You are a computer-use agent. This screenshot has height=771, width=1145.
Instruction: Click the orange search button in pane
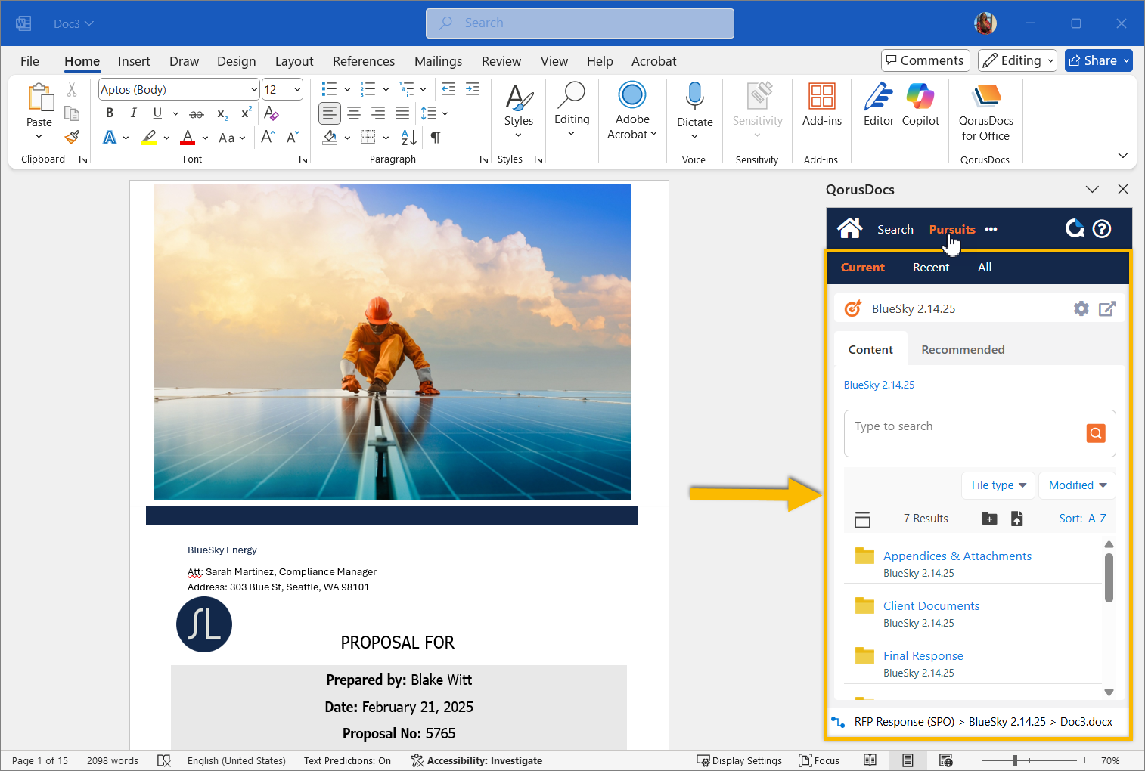coord(1095,433)
